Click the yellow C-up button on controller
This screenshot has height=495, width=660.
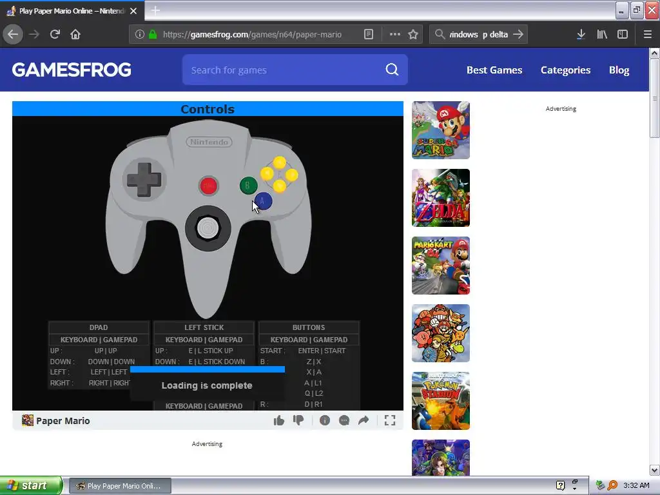point(280,162)
